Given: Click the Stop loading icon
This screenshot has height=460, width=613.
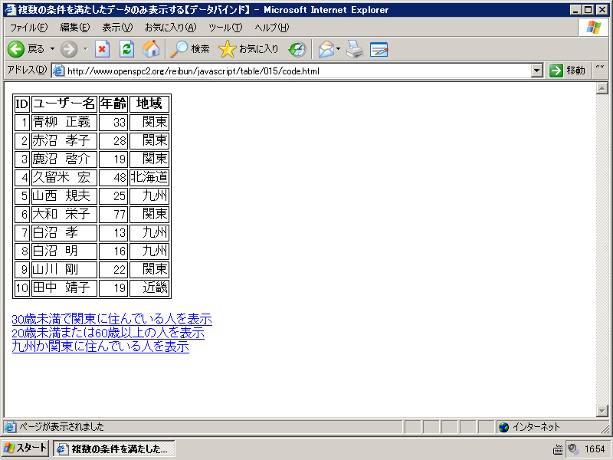Looking at the screenshot, I should pyautogui.click(x=102, y=49).
